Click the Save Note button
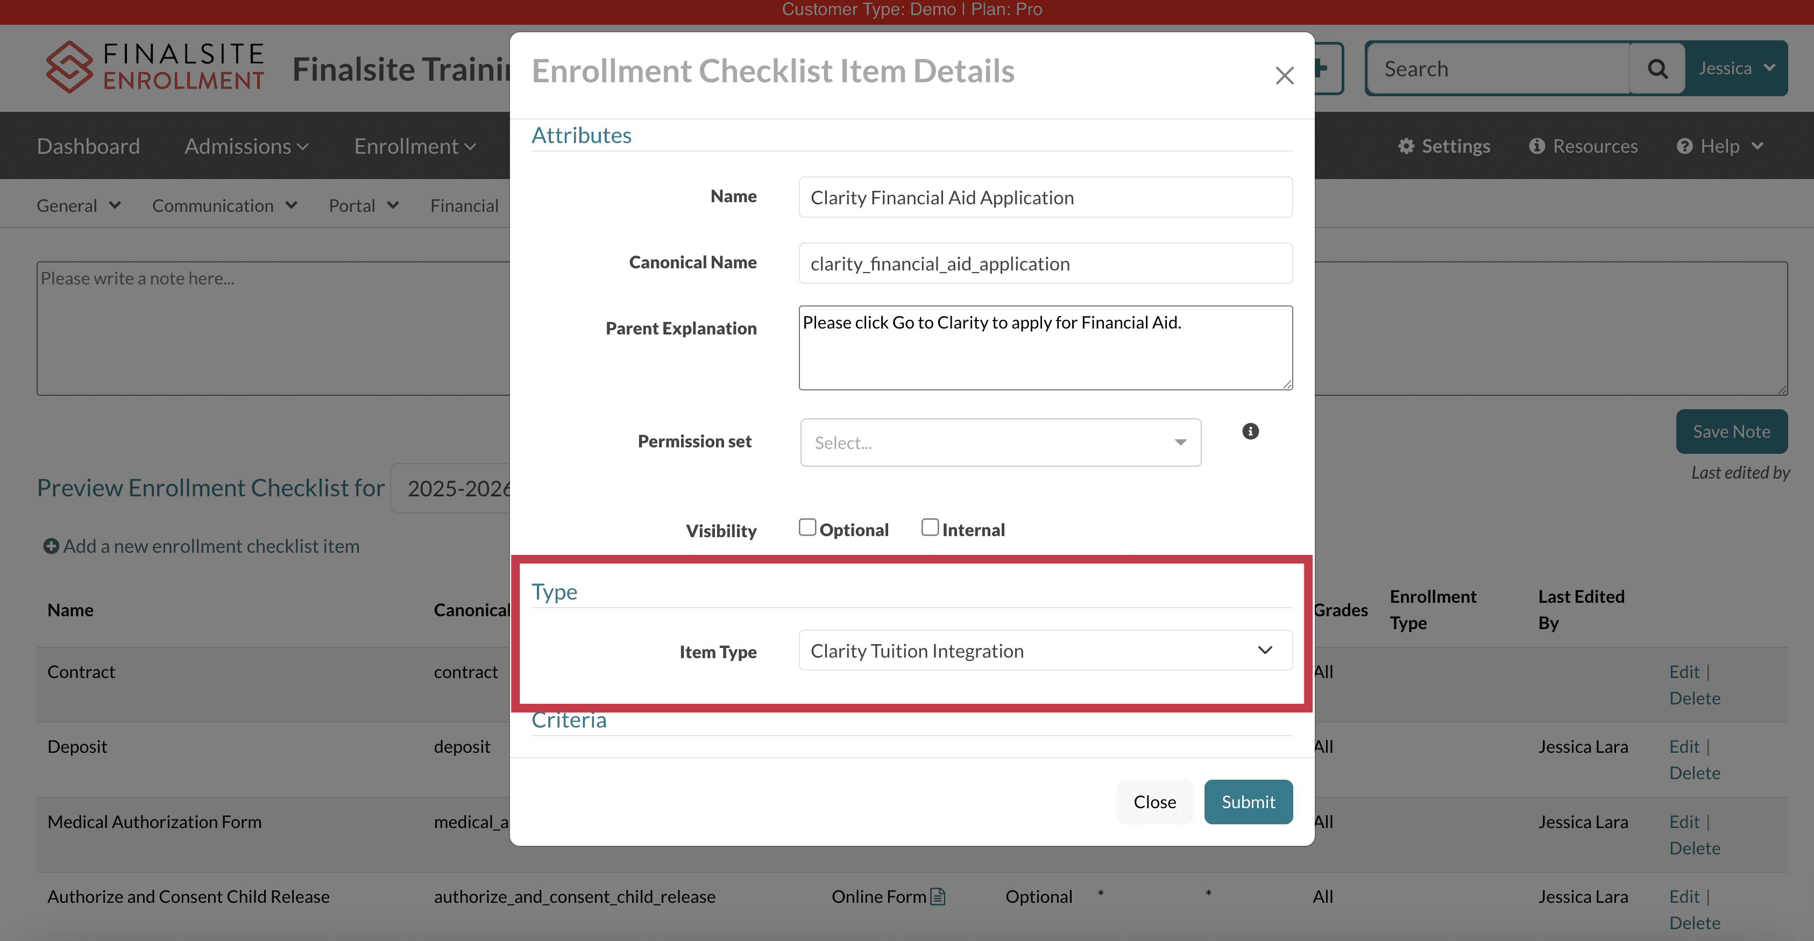The width and height of the screenshot is (1814, 941). (1732, 431)
